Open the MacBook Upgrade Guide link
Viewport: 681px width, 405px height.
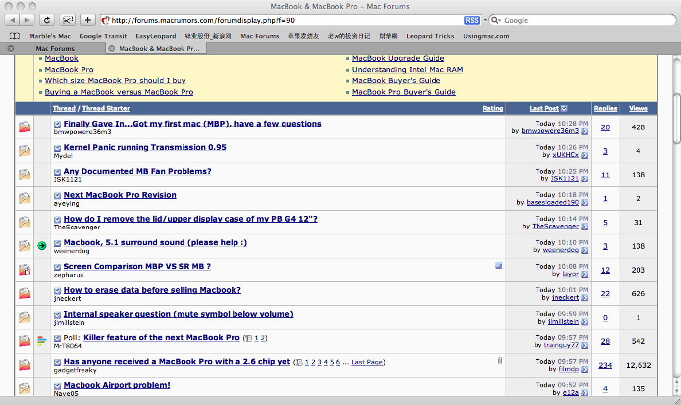tap(398, 58)
